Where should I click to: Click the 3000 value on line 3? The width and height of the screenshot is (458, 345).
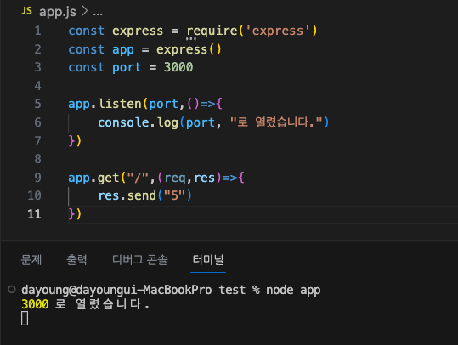point(178,67)
